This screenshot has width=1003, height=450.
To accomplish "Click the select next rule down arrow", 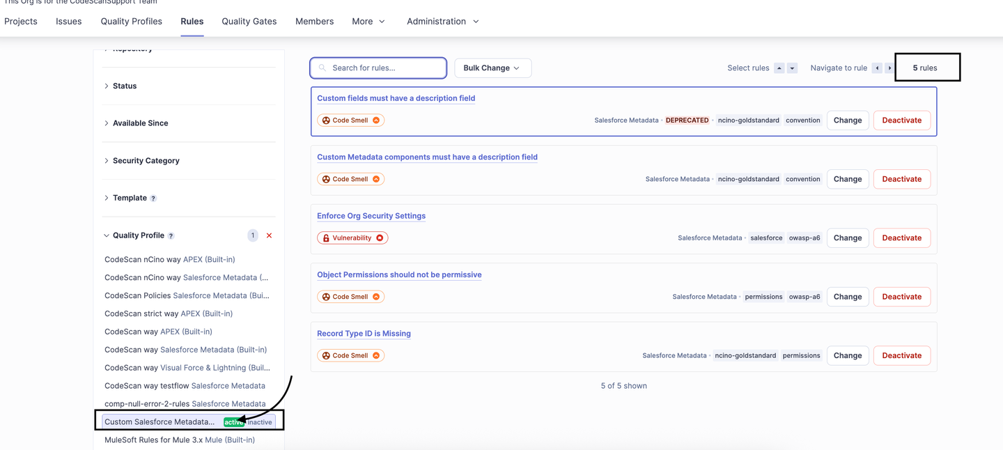I will click(x=792, y=68).
